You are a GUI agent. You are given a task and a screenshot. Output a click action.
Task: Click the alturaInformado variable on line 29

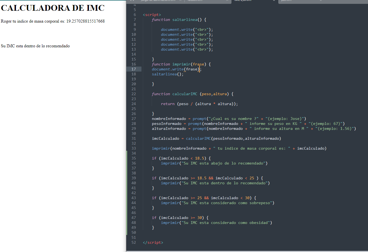tap(169, 128)
